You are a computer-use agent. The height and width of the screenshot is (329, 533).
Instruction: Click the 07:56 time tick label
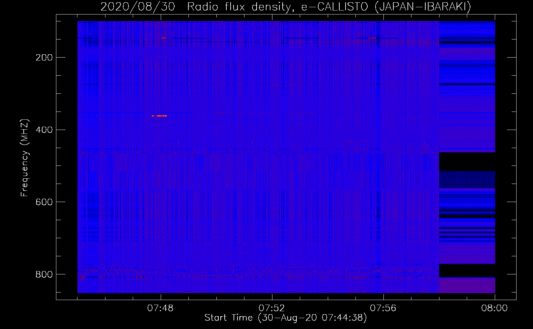[383, 308]
